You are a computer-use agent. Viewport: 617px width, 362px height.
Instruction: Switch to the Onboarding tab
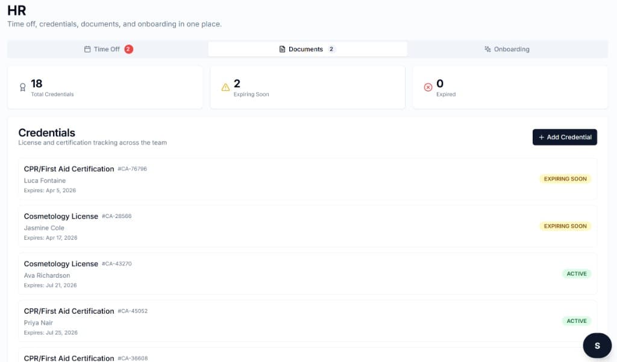tap(511, 49)
